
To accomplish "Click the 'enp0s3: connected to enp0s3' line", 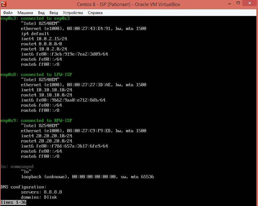I will tap(35, 19).
